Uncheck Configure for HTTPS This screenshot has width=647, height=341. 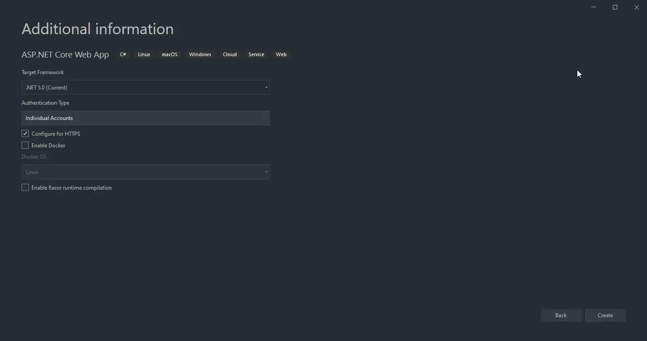point(25,133)
